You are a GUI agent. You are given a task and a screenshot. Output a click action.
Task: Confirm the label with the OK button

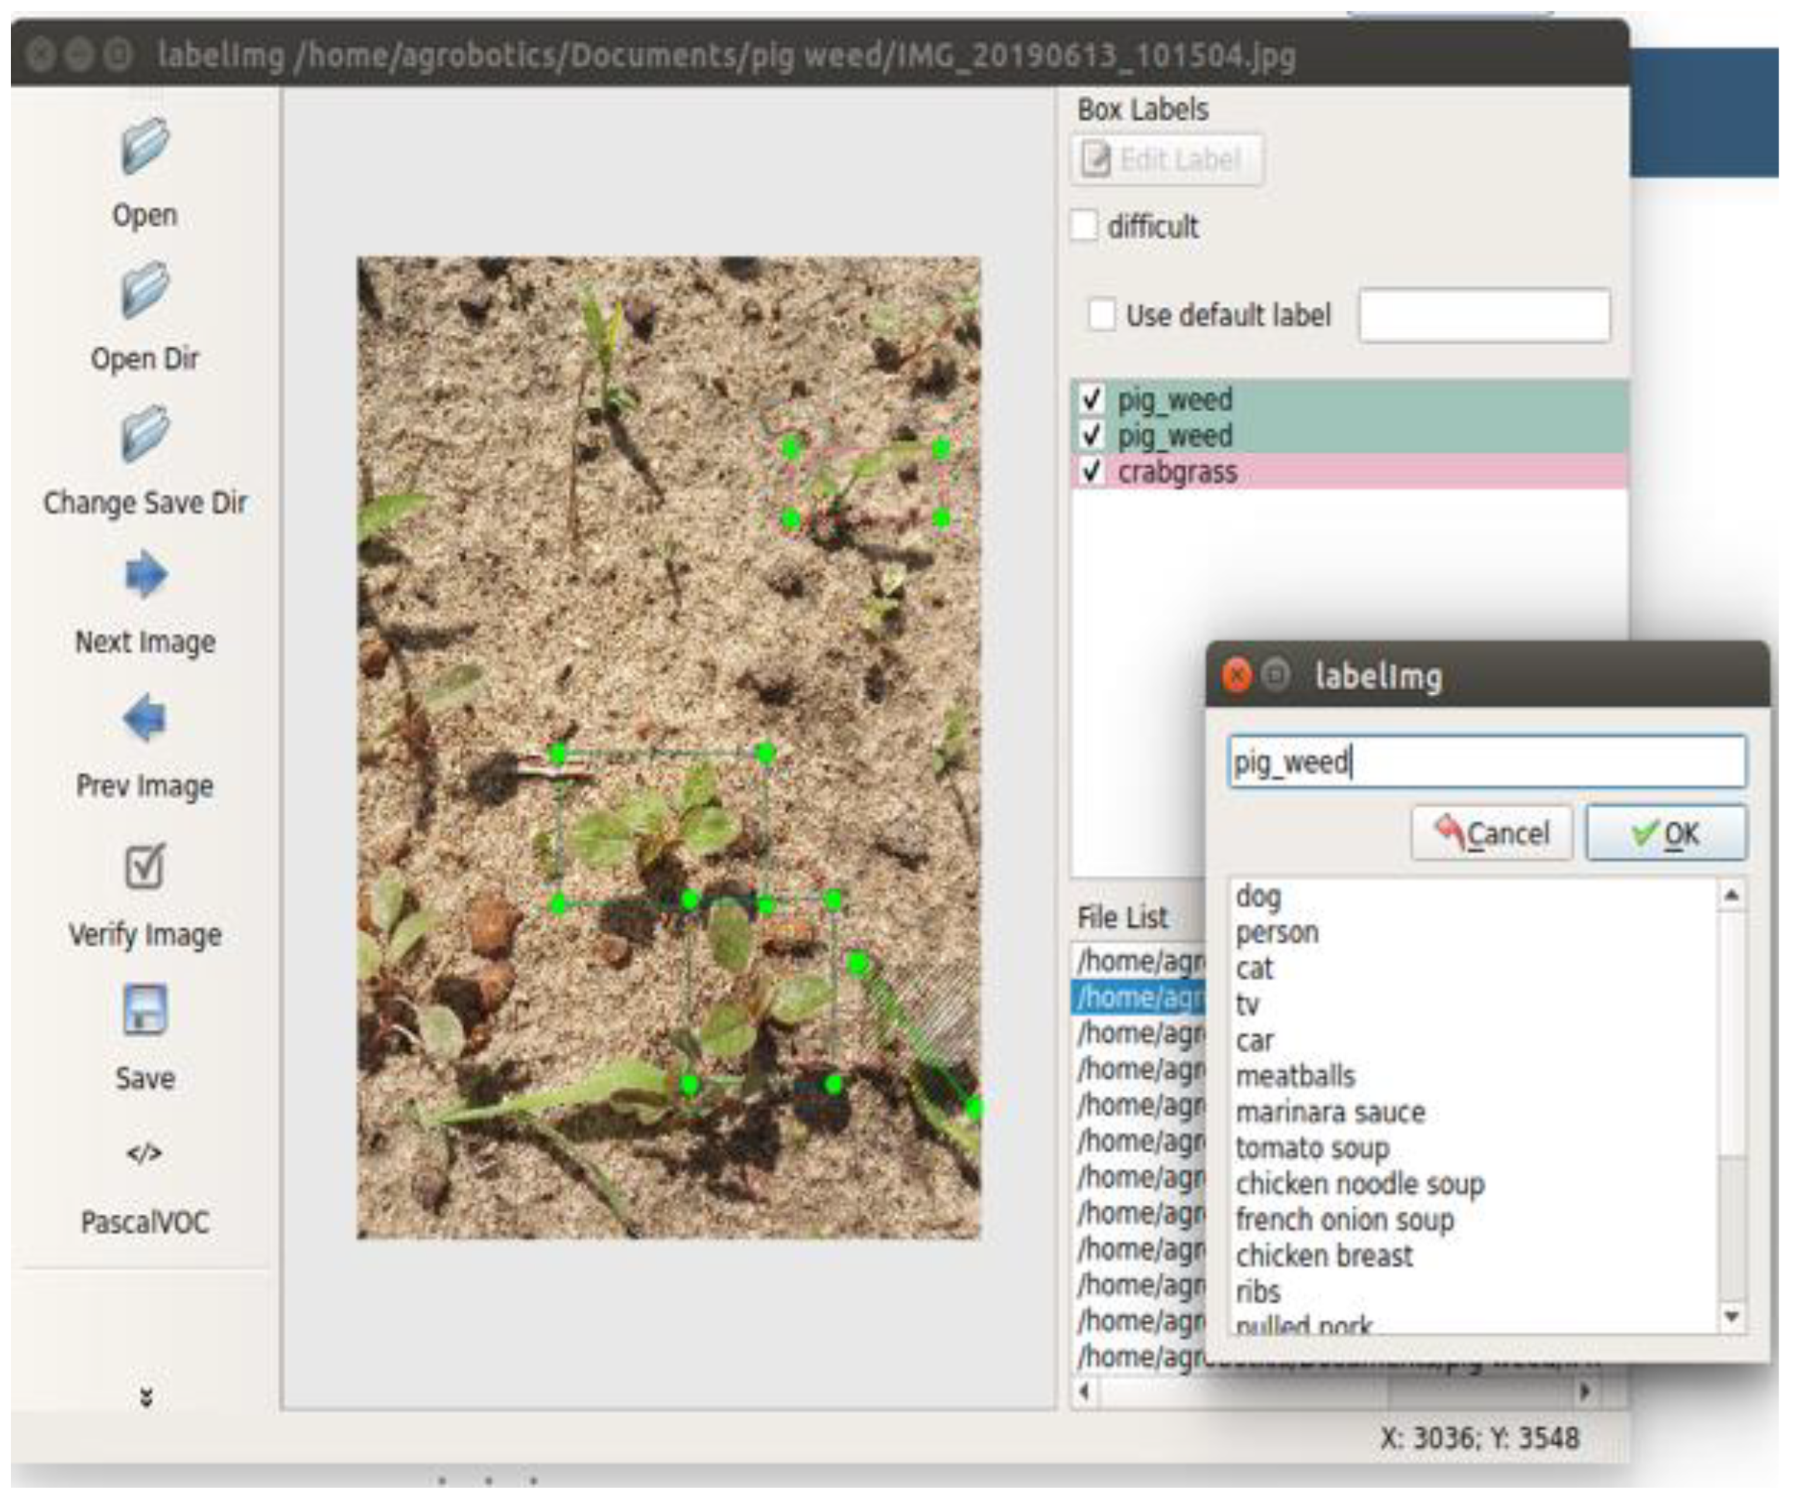point(1665,833)
